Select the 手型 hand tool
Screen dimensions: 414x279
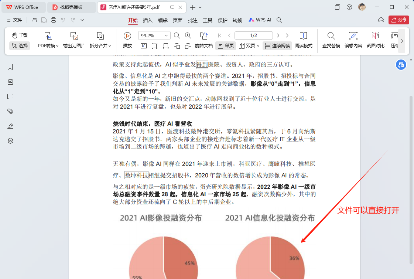[x=20, y=35]
